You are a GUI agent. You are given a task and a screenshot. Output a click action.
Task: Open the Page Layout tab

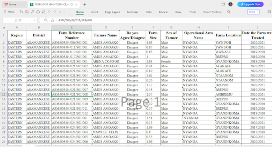[x=112, y=12]
